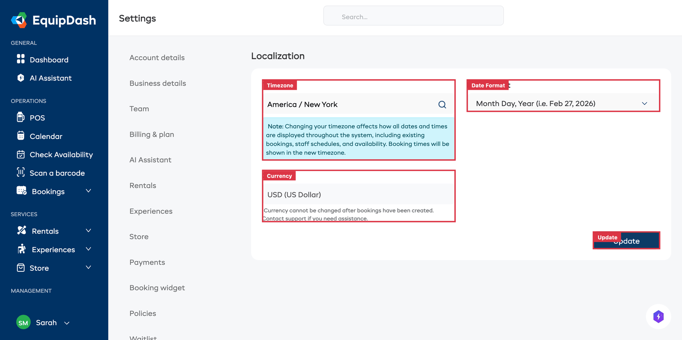Open Booking widget settings
682x340 pixels.
[x=157, y=288]
